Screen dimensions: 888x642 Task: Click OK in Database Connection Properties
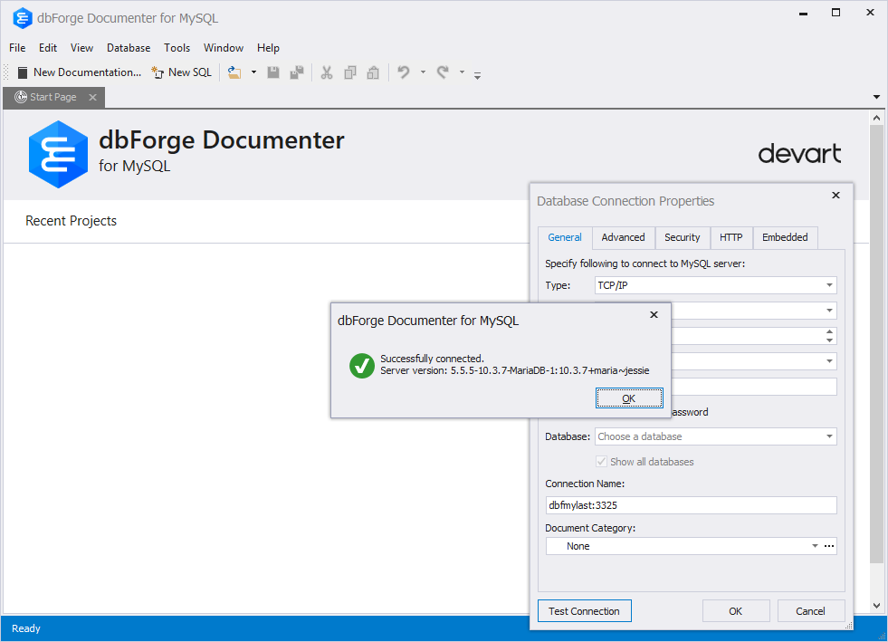point(736,611)
